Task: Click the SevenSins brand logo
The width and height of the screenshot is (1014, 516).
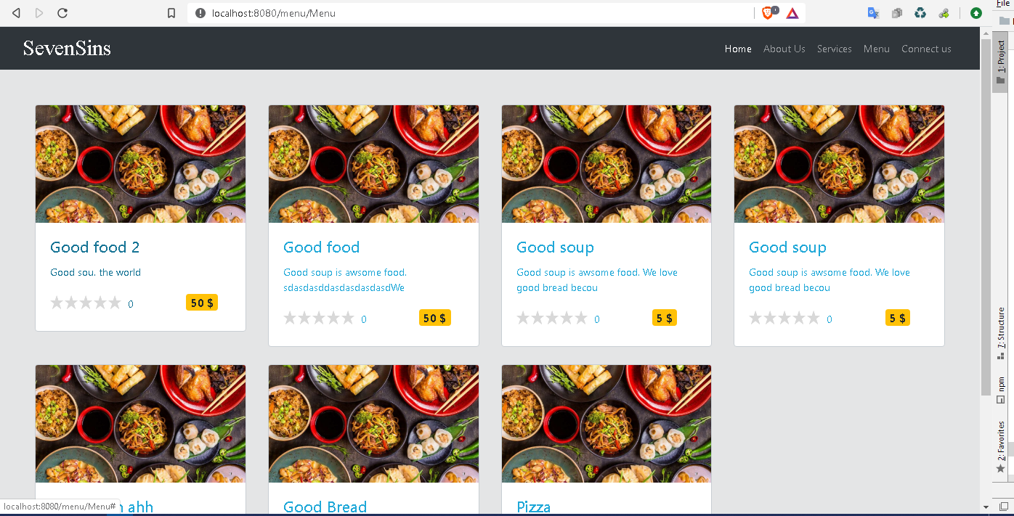Action: [x=67, y=48]
